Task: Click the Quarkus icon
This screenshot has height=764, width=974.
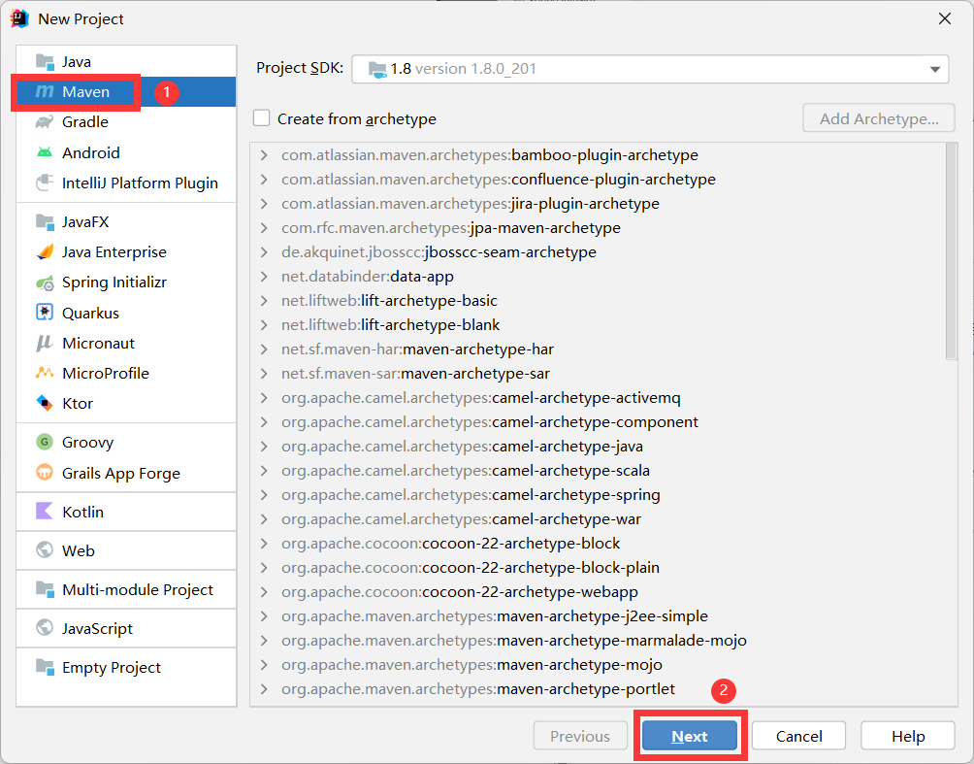Action: (x=45, y=312)
